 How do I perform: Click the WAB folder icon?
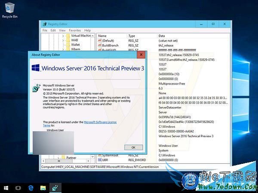click(68, 40)
